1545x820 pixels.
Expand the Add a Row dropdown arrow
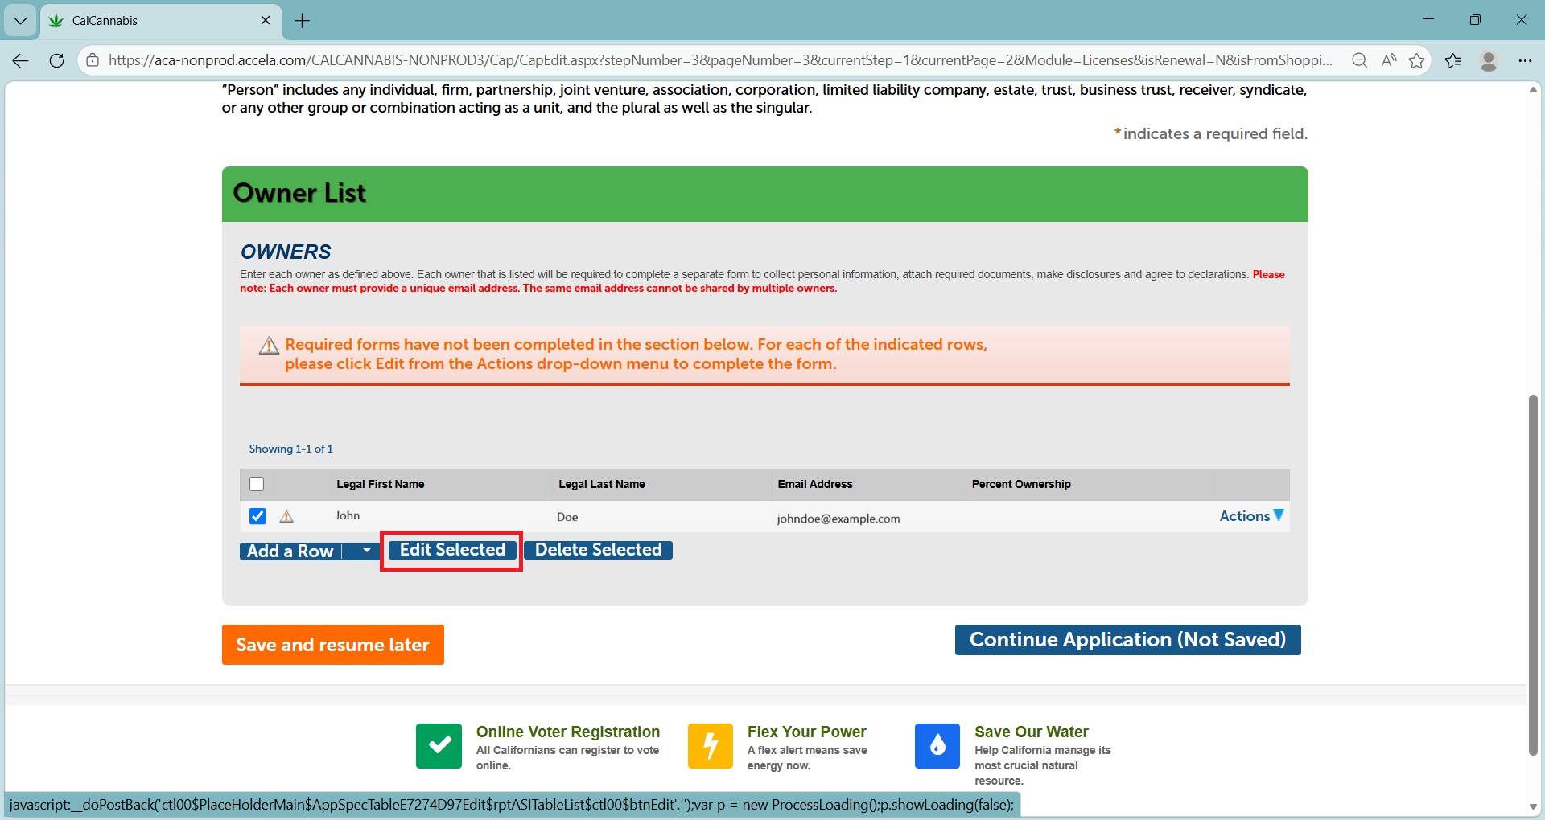click(x=366, y=551)
